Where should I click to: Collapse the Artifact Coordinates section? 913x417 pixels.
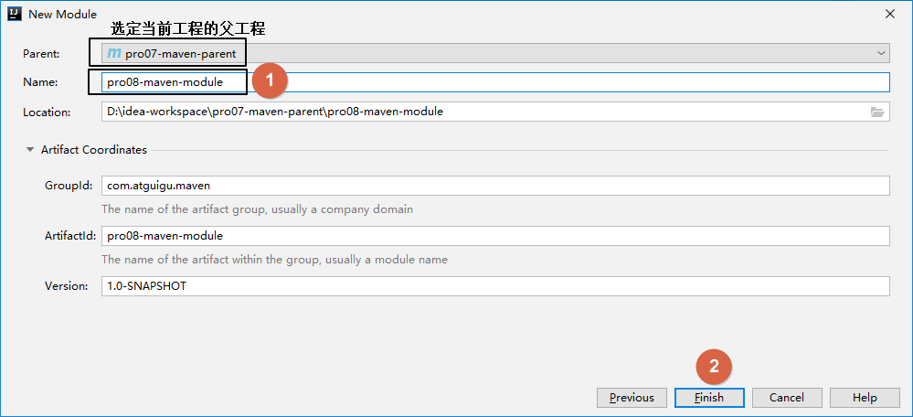30,150
